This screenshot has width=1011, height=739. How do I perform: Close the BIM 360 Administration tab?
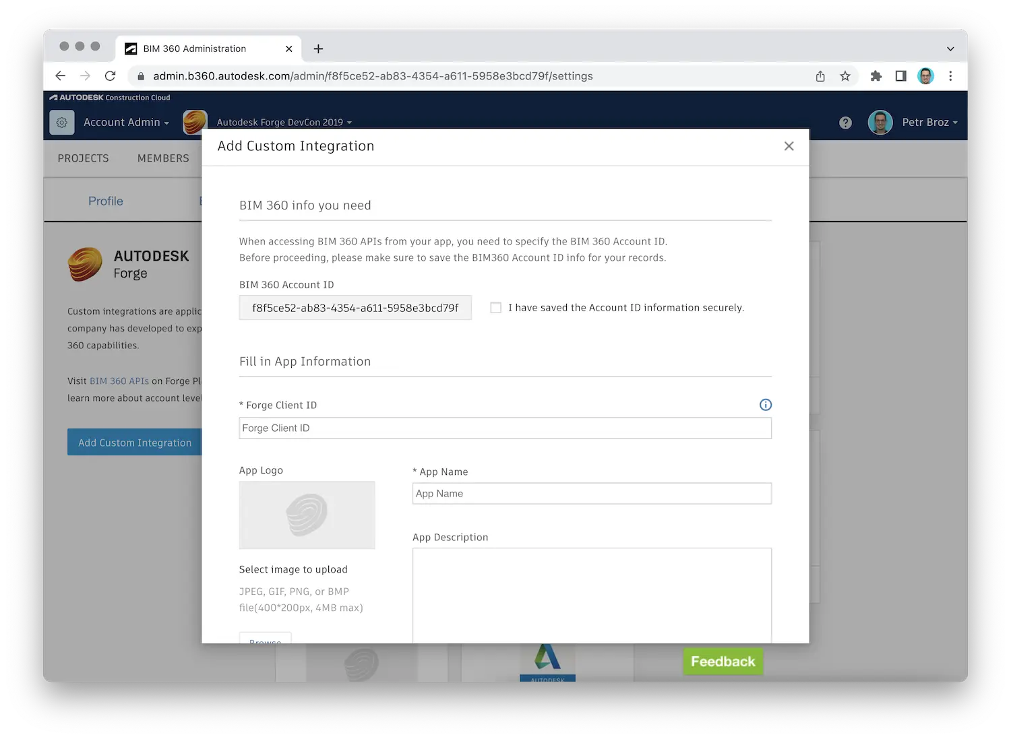coord(288,49)
